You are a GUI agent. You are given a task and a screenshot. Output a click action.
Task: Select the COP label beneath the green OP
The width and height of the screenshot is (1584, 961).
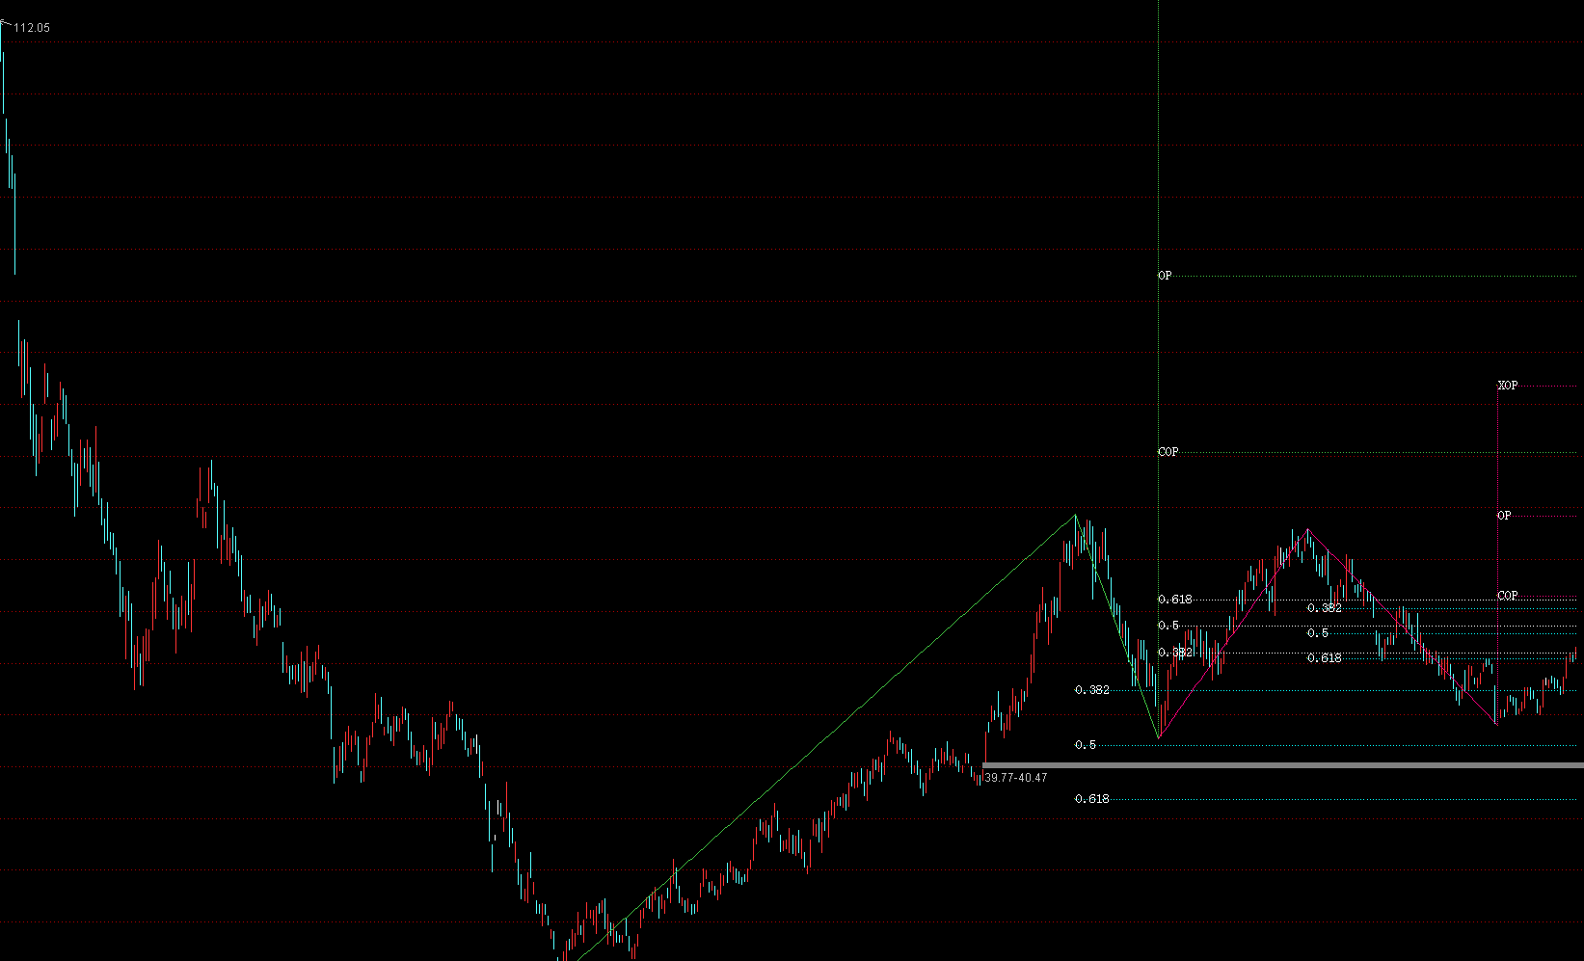[x=1168, y=452]
